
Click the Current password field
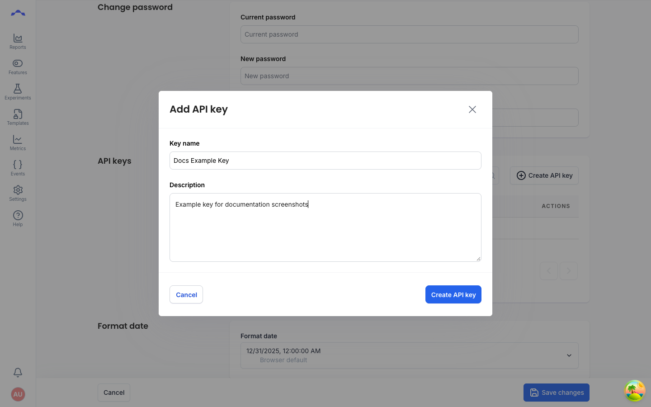[x=410, y=34]
